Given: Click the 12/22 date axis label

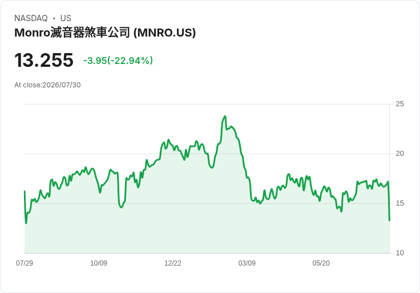Looking at the screenshot, I should coord(173,263).
